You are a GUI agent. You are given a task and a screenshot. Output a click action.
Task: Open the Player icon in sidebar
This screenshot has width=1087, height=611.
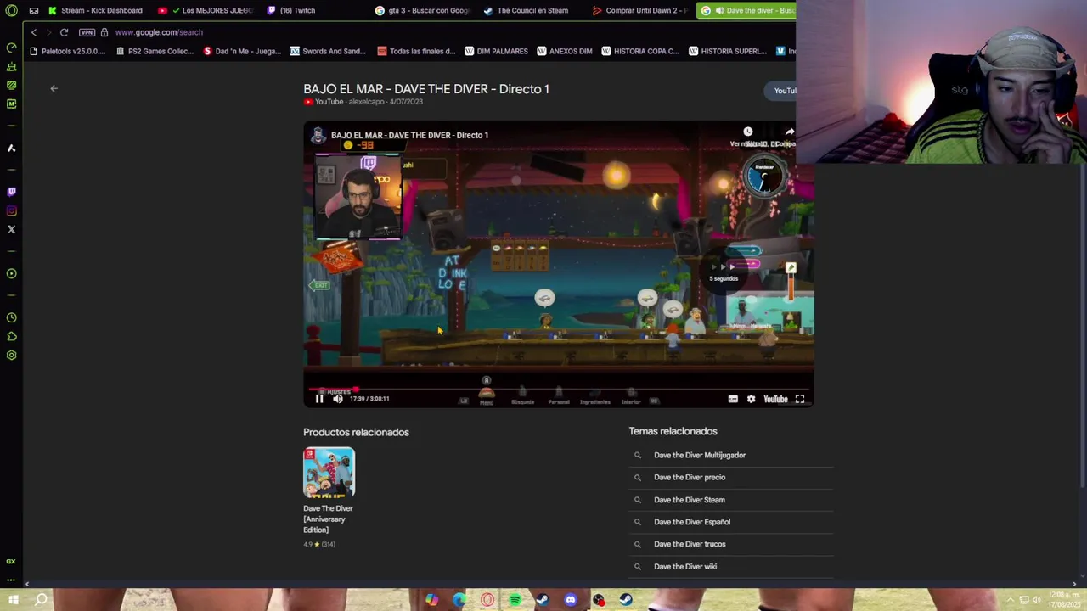pyautogui.click(x=11, y=273)
